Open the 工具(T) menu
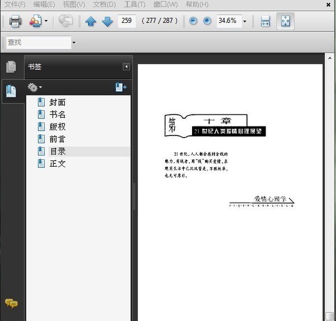 [x=134, y=4]
